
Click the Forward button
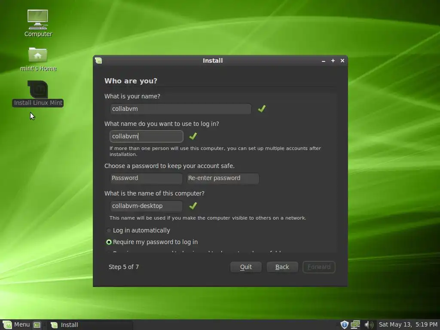tap(319, 267)
